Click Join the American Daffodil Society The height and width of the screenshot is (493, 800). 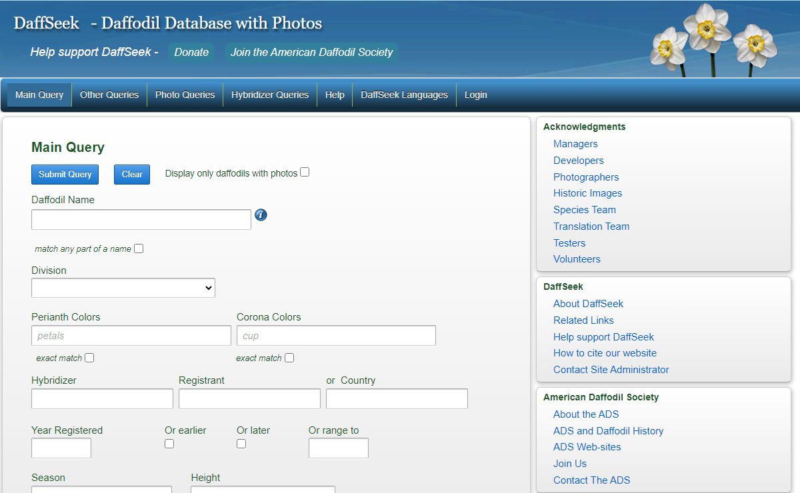point(312,53)
